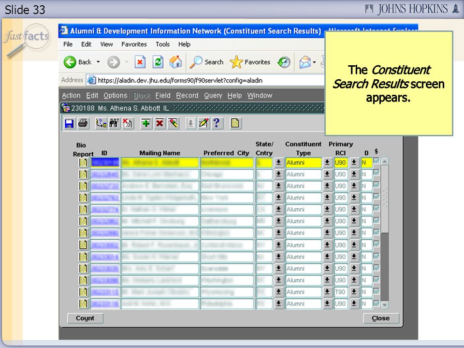Click the Count button
464x348 pixels.
[85, 319]
